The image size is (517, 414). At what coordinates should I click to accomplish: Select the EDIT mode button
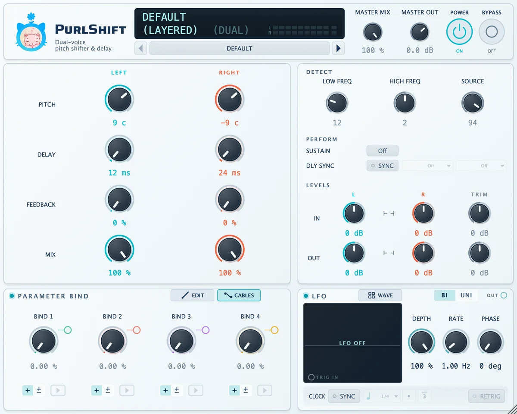click(192, 295)
